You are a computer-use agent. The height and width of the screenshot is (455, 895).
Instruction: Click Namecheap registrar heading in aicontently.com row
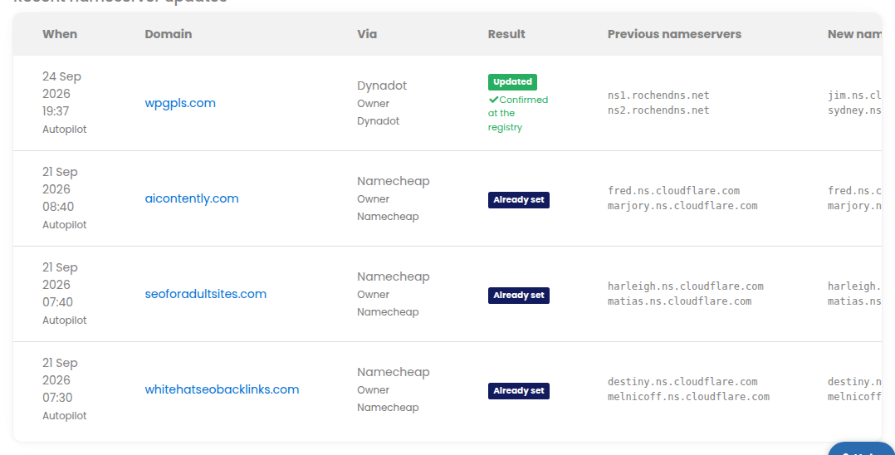pyautogui.click(x=394, y=181)
